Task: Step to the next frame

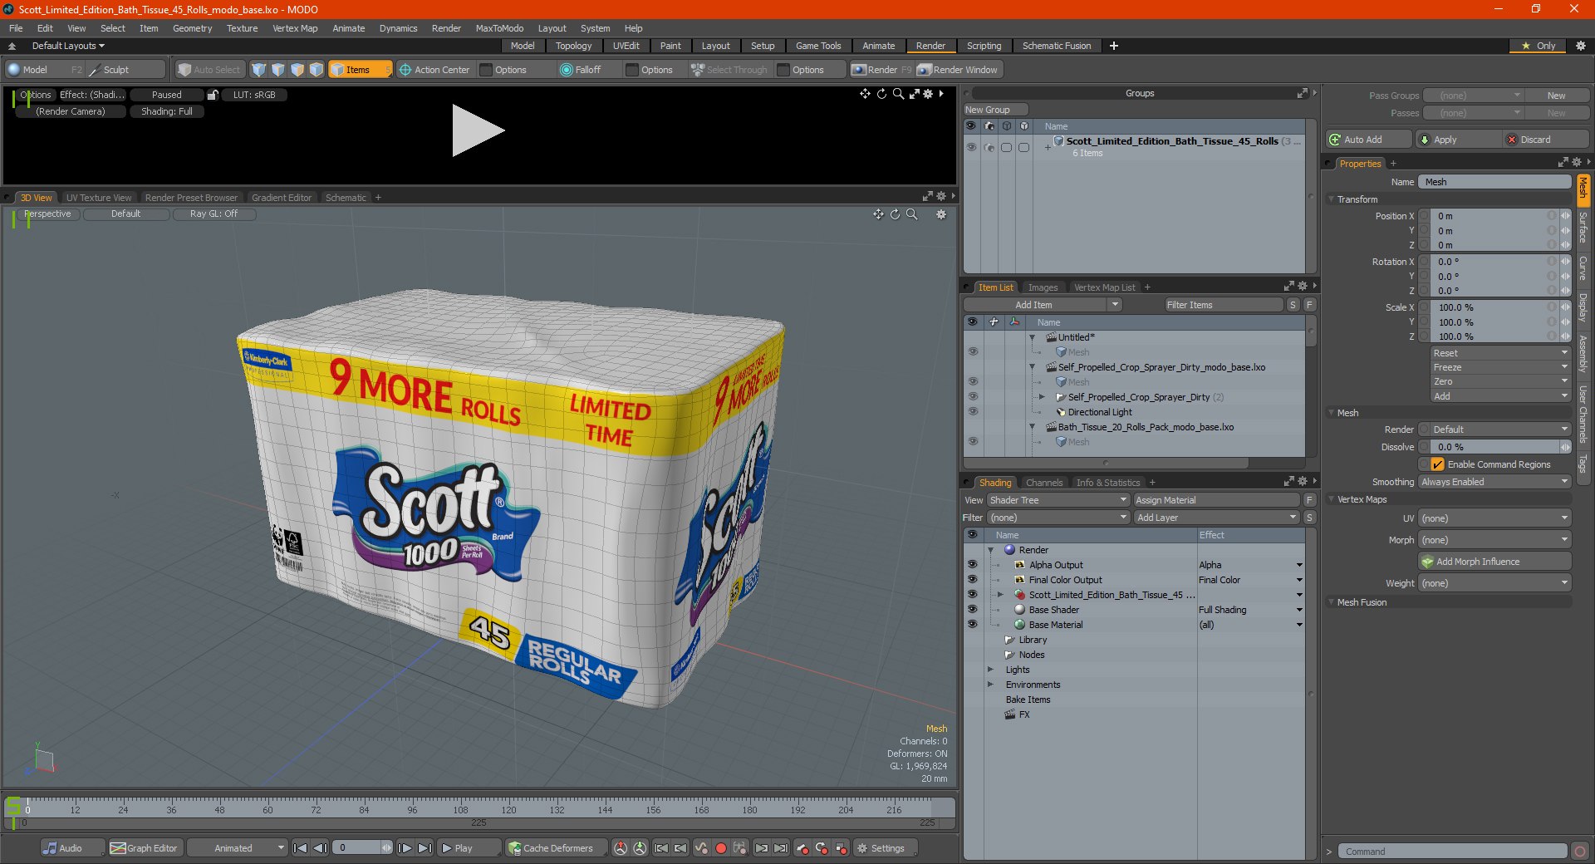Action: coord(405,848)
